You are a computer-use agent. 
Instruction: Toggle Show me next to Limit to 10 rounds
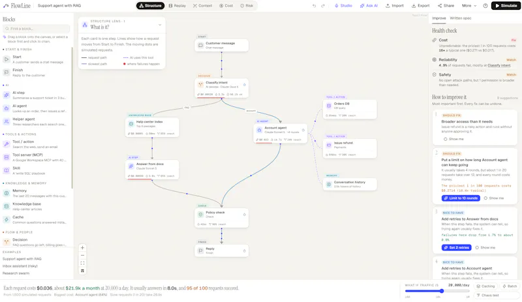(x=494, y=198)
